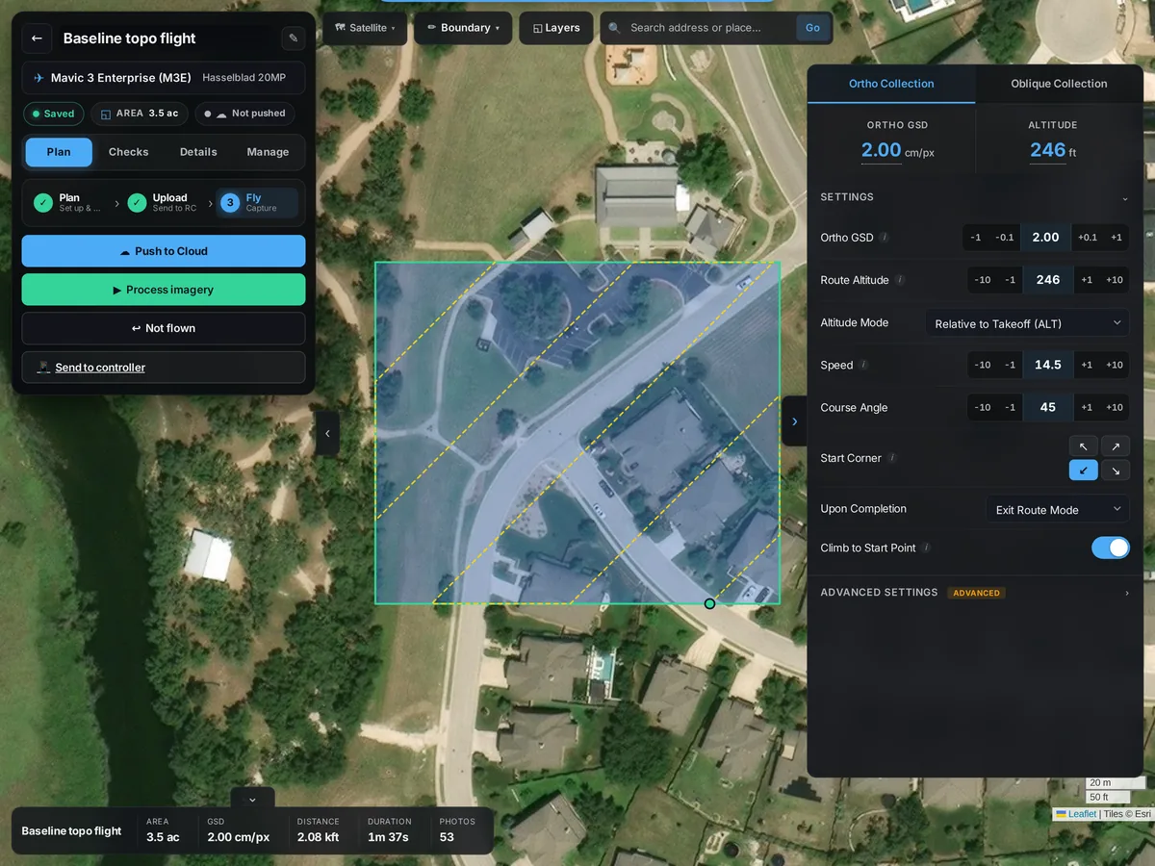The height and width of the screenshot is (866, 1155).
Task: Click the large ORTHO GSD 2.00 header value
Action: coord(881,150)
